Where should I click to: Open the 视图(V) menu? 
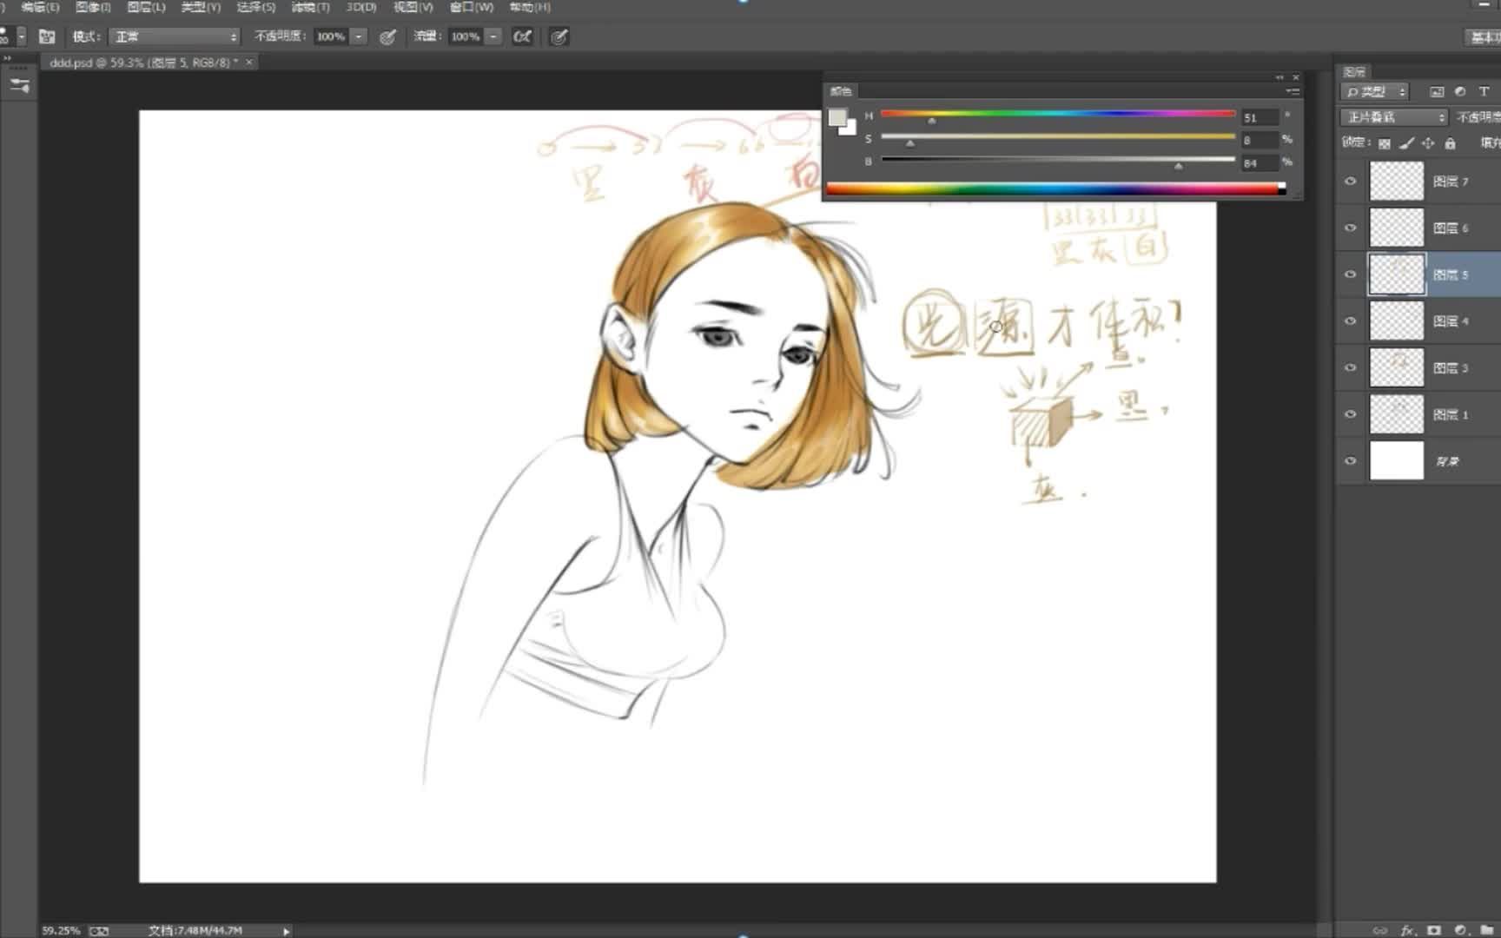413,7
